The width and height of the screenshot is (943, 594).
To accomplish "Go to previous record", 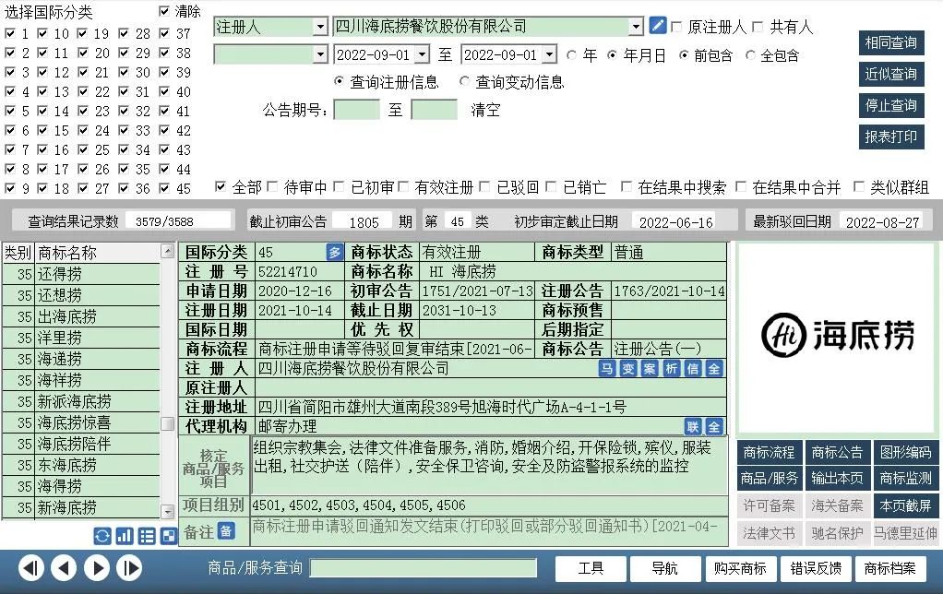I will (x=64, y=568).
